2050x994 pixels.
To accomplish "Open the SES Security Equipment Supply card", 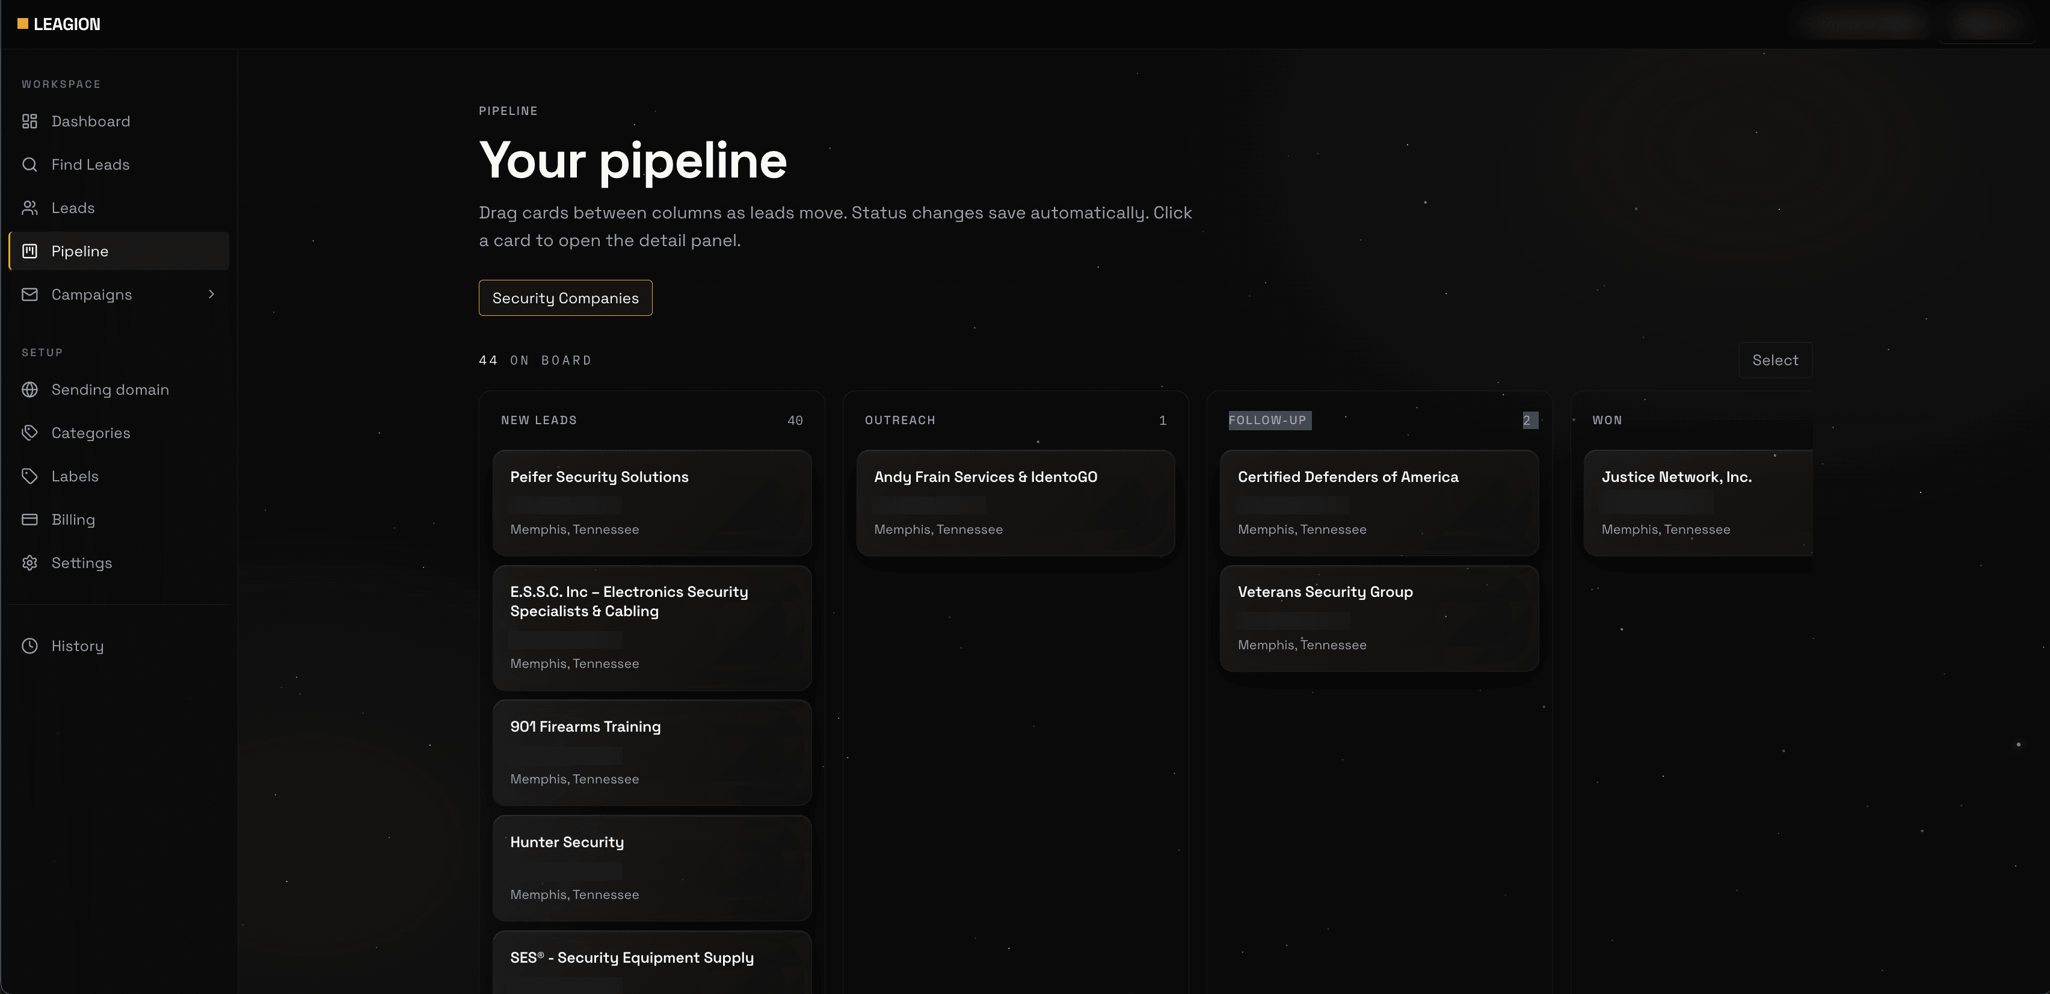I will point(652,962).
